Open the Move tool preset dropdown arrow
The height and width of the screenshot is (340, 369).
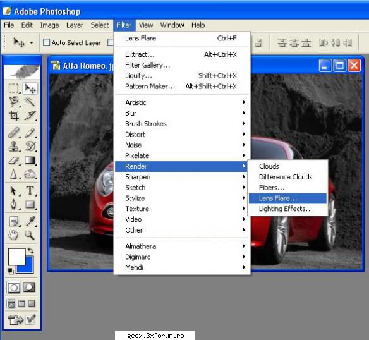[x=32, y=43]
